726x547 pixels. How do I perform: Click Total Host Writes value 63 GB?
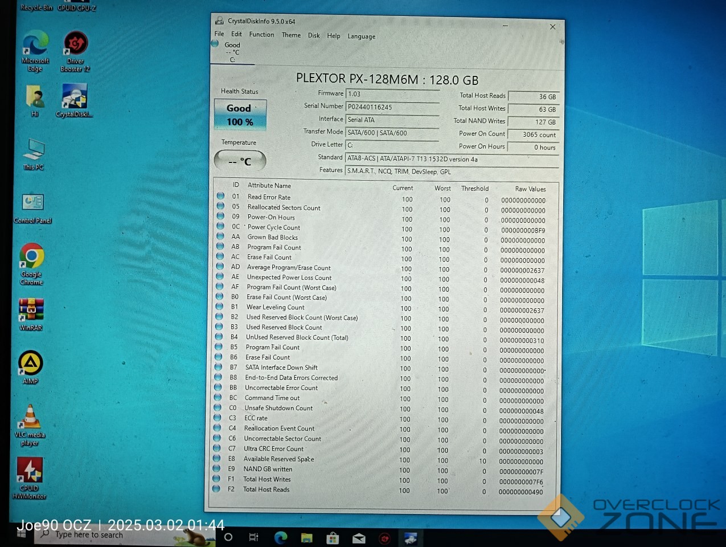(x=534, y=109)
